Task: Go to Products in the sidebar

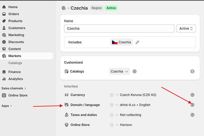Action: (15, 21)
